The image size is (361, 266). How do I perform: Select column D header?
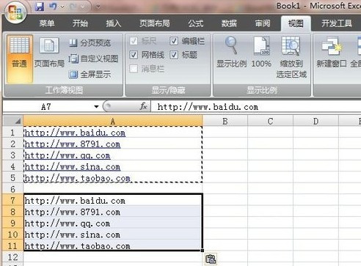point(316,121)
